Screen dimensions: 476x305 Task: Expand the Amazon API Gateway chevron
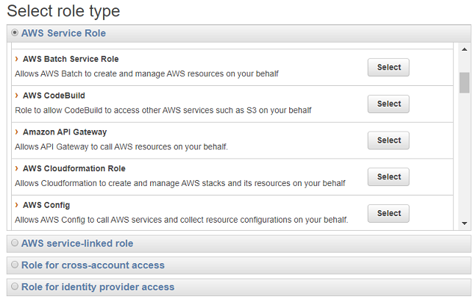pos(17,132)
